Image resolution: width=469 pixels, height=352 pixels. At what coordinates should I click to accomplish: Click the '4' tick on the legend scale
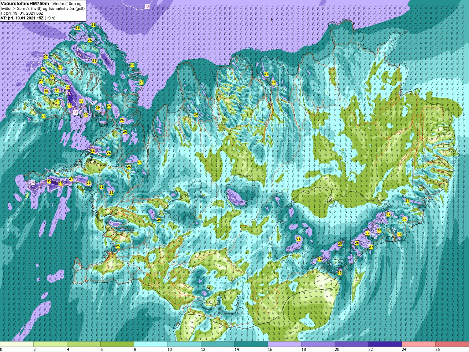pos(67,349)
